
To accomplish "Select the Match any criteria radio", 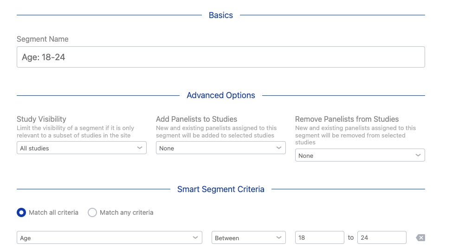I will [x=92, y=212].
